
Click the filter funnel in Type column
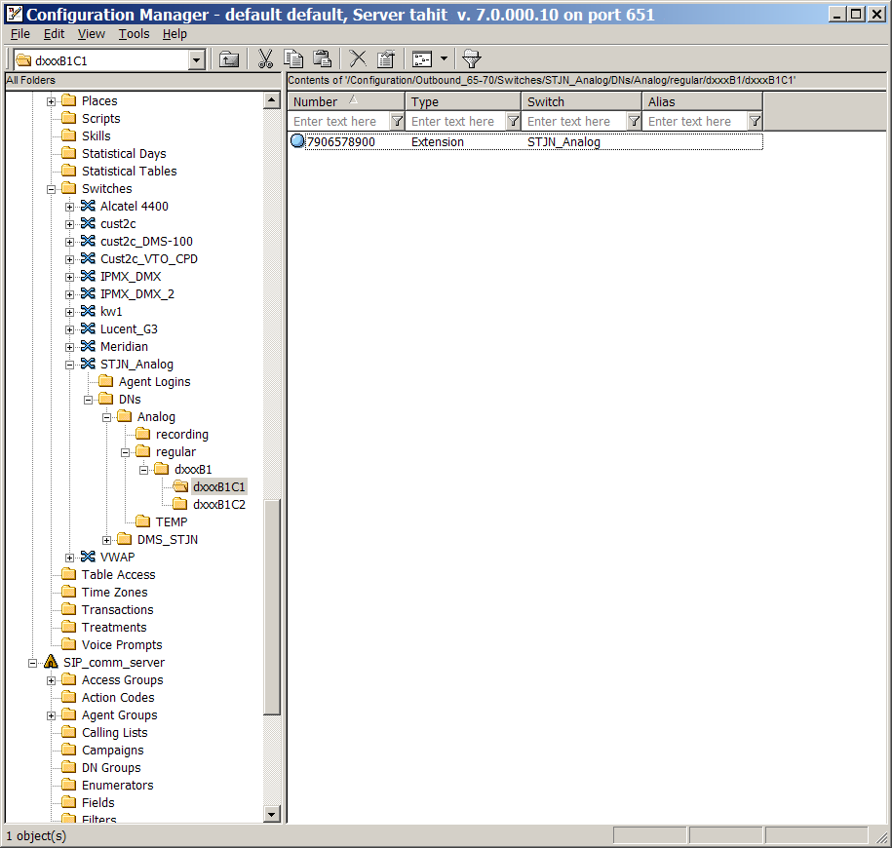coord(513,122)
